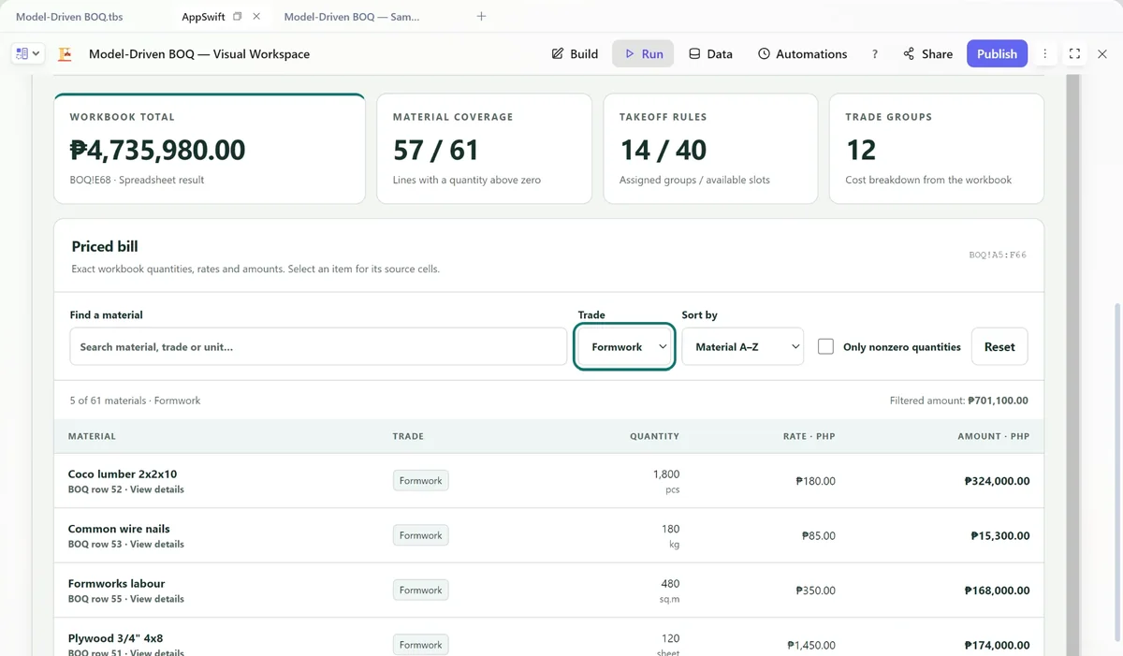Click the Share button
The width and height of the screenshot is (1123, 656).
coord(927,54)
